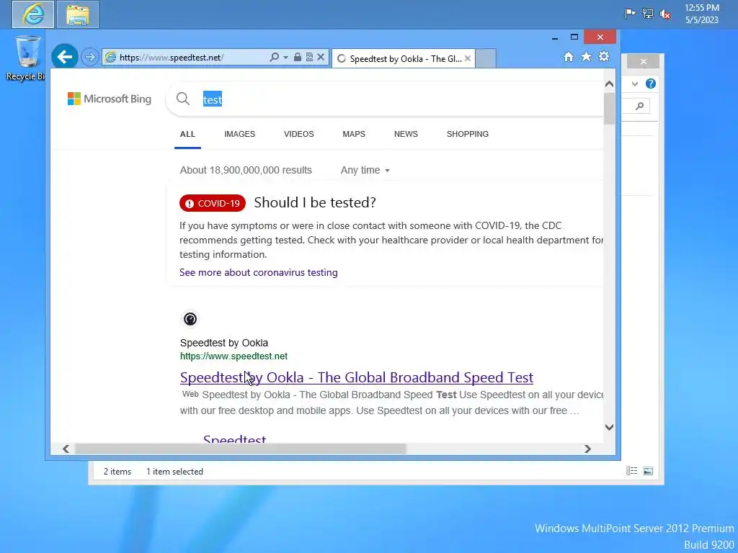This screenshot has width=738, height=553.
Task: Click the Should I be tested? heading
Action: [x=315, y=202]
